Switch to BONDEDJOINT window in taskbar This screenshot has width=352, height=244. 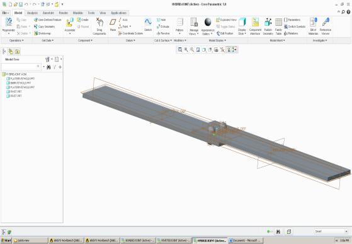tap(138, 240)
